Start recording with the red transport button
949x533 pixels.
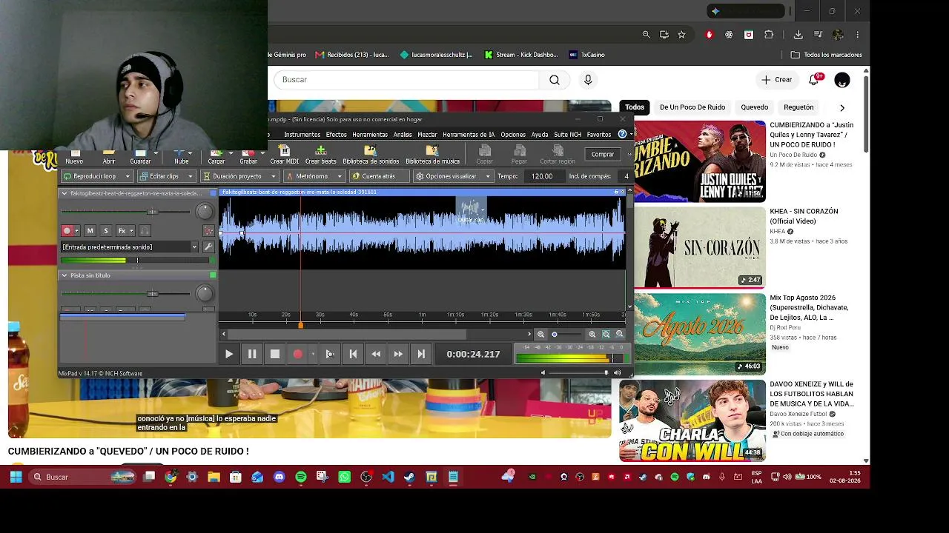coord(298,354)
